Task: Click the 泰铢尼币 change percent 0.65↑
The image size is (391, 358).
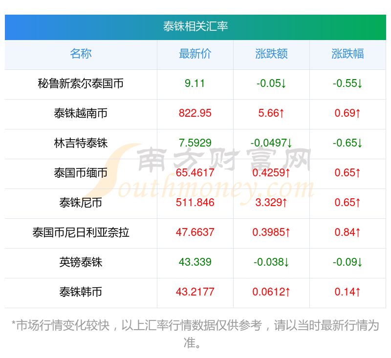Action: point(348,202)
